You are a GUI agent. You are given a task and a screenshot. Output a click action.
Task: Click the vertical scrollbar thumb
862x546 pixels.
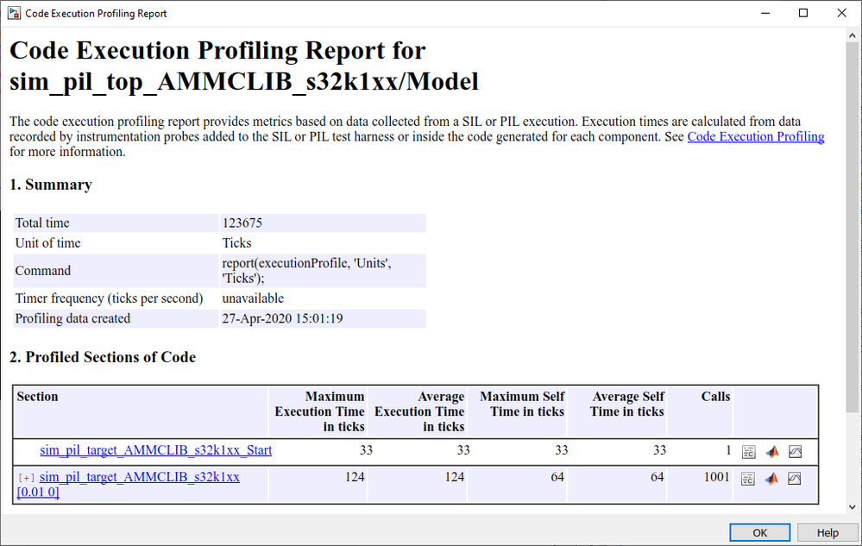pos(853,228)
